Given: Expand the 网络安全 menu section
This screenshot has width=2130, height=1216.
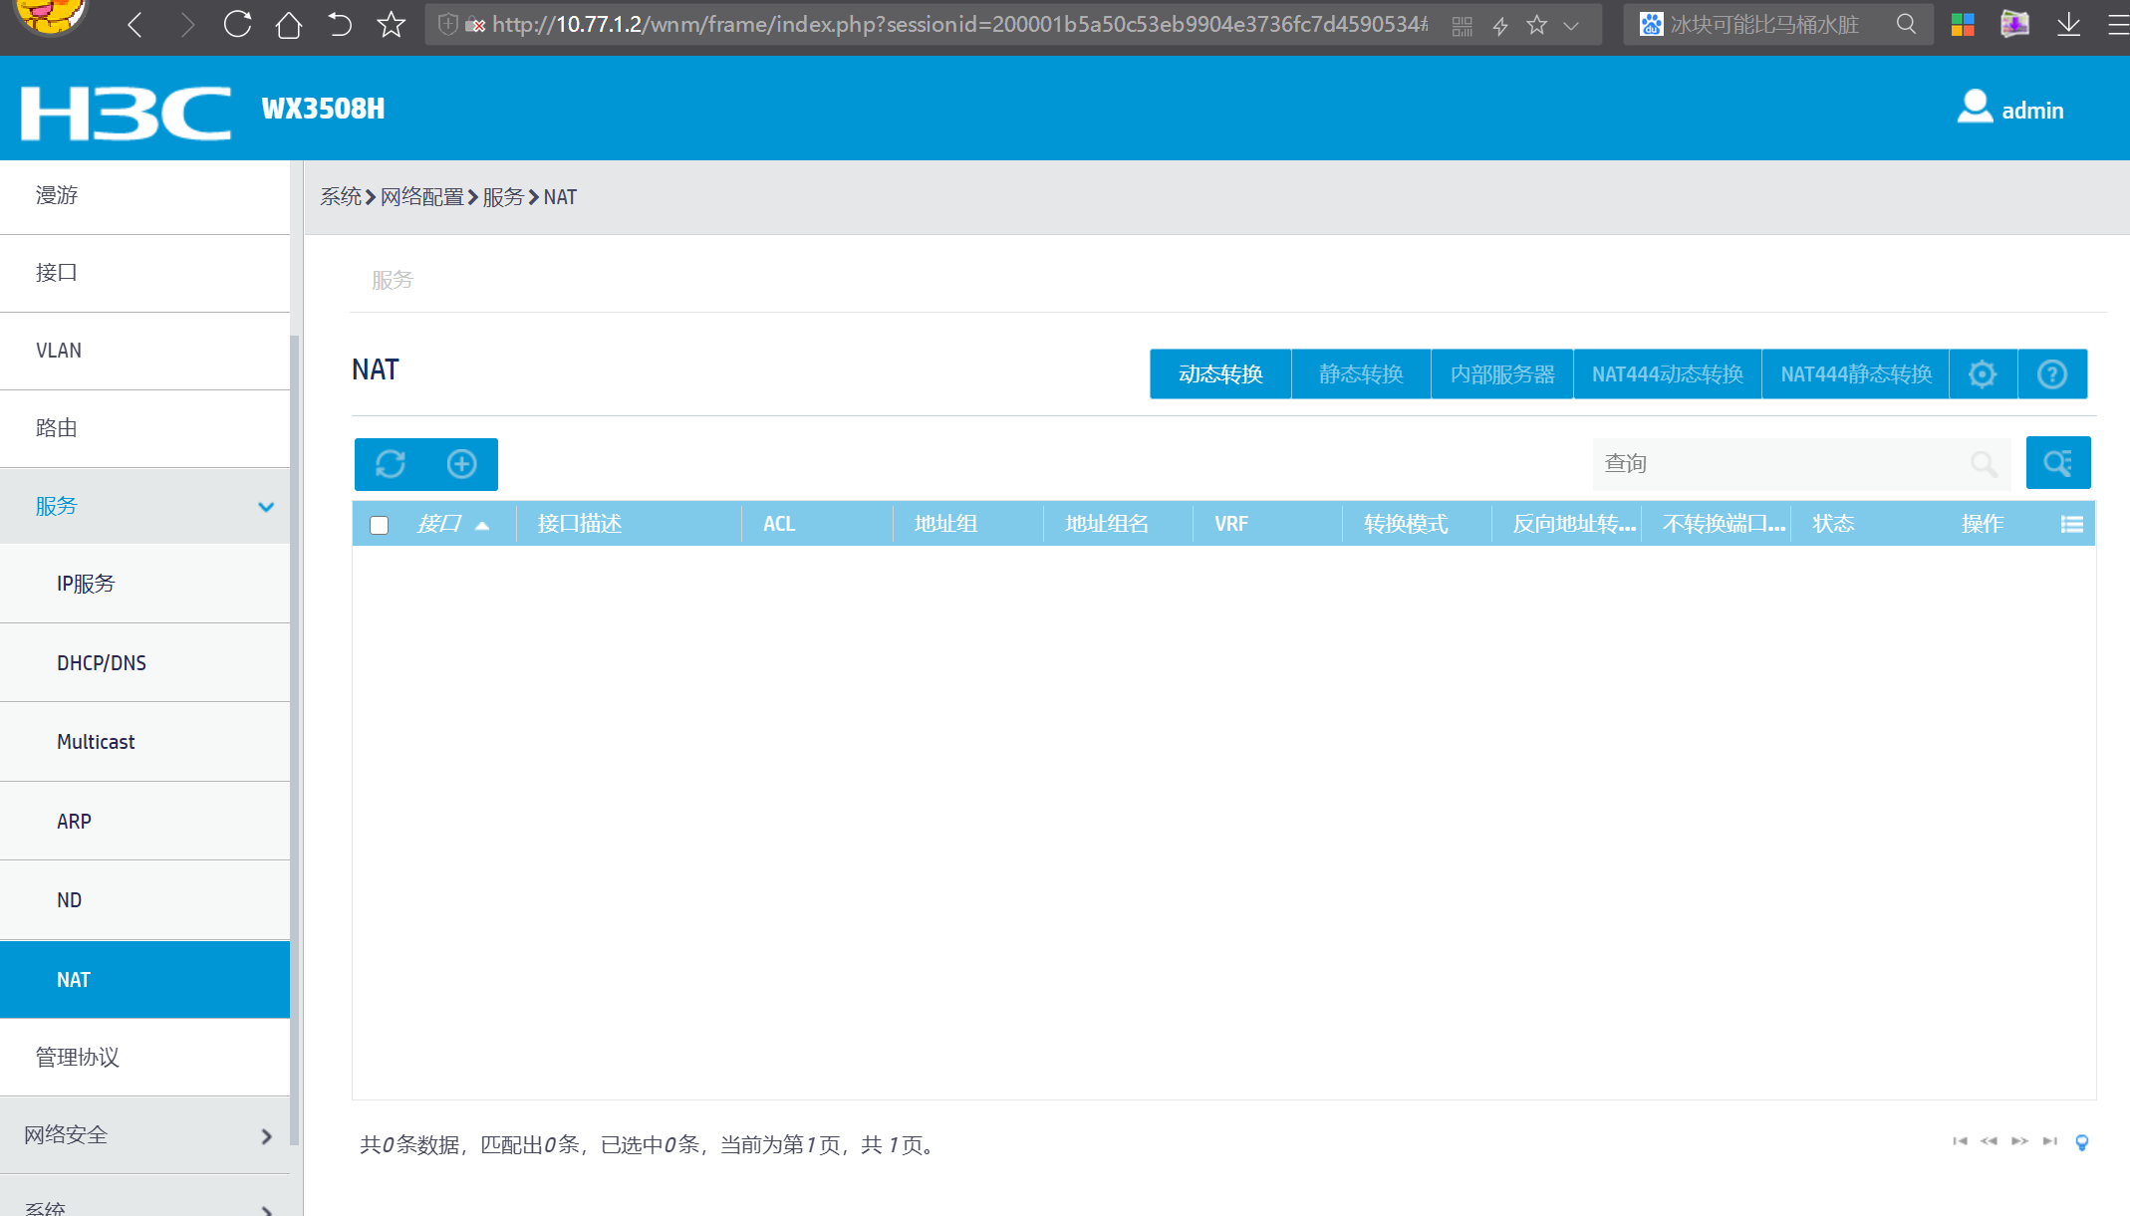Looking at the screenshot, I should (266, 1136).
